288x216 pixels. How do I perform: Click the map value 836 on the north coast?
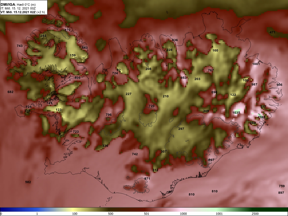click(x=175, y=40)
